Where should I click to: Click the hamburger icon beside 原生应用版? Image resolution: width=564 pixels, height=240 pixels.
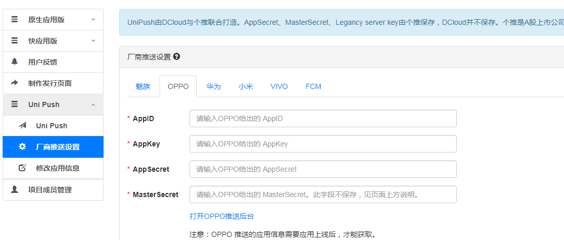coord(15,20)
